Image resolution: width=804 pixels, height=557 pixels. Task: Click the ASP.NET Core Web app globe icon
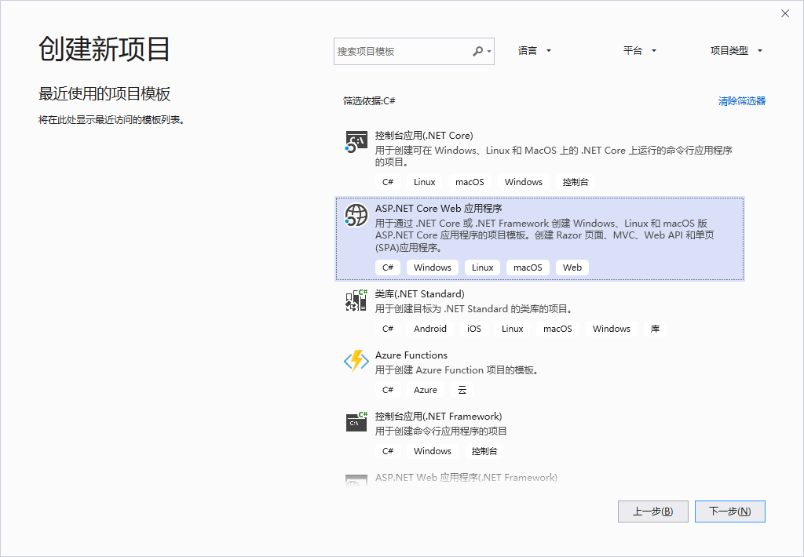click(356, 215)
